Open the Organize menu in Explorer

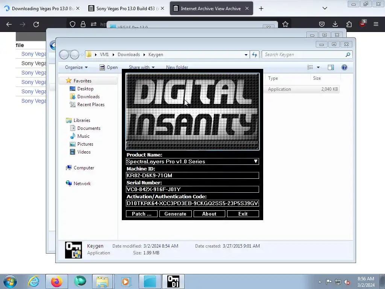[76, 67]
